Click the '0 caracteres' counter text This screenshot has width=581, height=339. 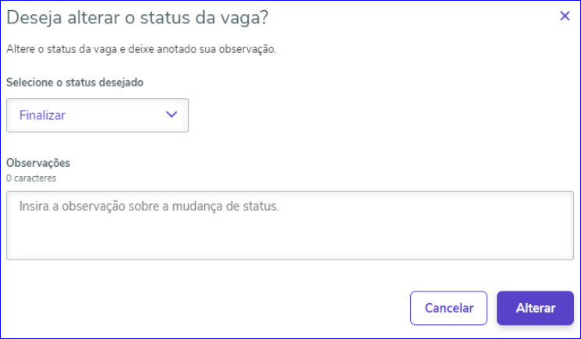31,178
